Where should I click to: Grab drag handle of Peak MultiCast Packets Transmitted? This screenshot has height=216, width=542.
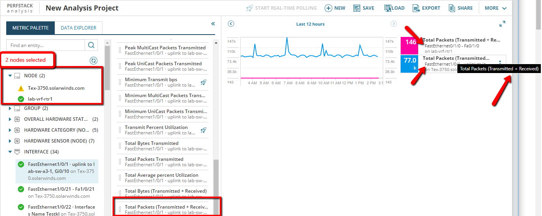point(120,51)
